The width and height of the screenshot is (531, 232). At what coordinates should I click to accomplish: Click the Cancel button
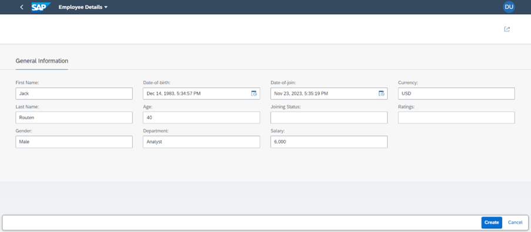click(515, 223)
